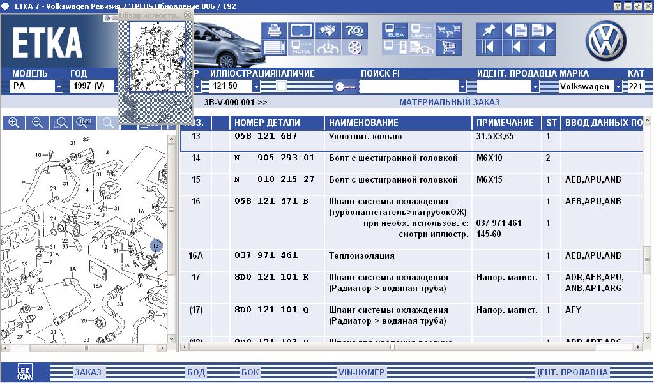The width and height of the screenshot is (654, 383).
Task: Click the double-bar skip-to-first arrow icon
Action: click(x=489, y=47)
